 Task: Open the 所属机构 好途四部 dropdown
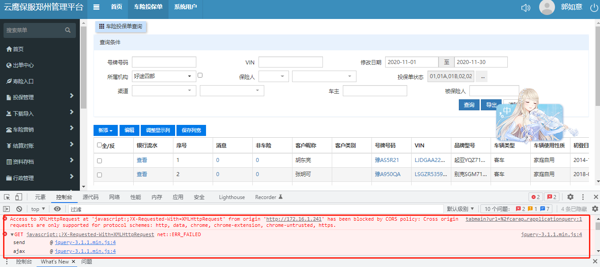164,76
